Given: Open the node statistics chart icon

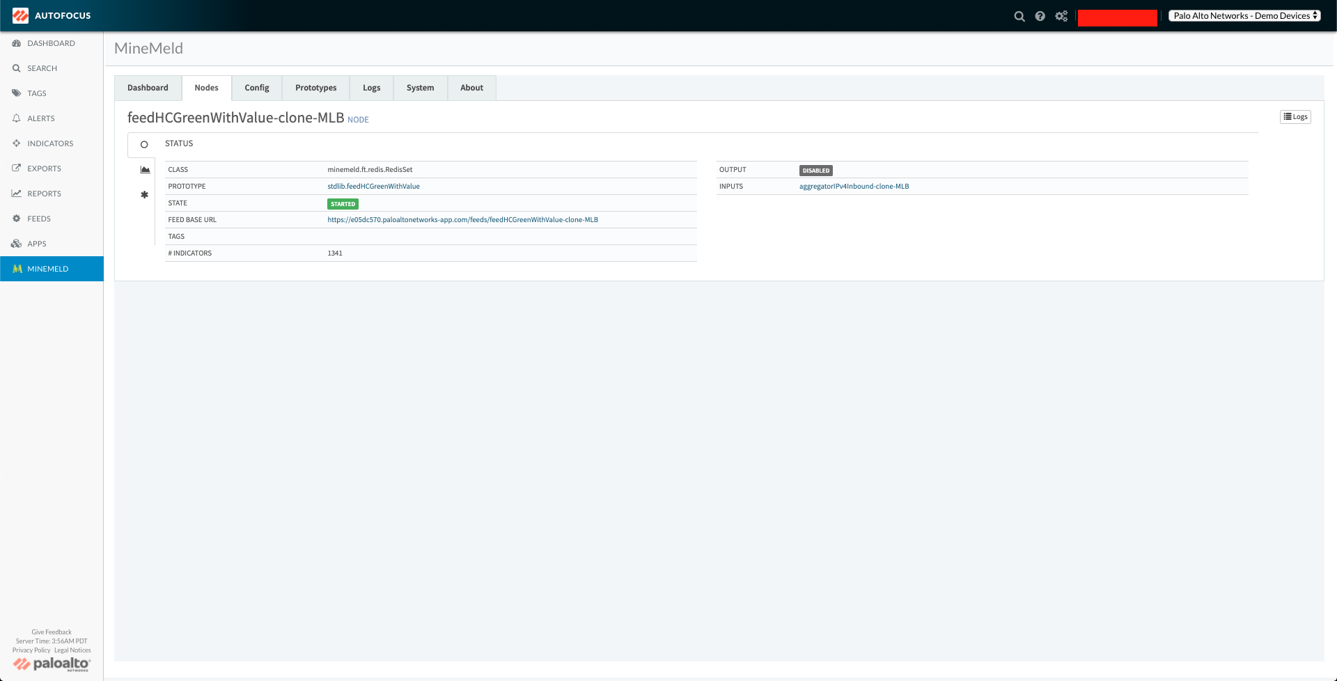Looking at the screenshot, I should tap(145, 170).
